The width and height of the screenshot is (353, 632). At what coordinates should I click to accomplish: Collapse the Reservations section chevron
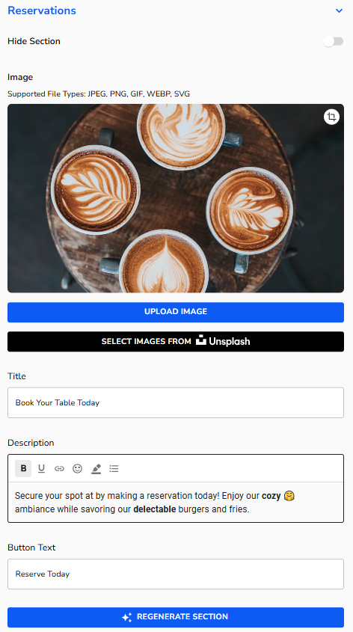340,11
